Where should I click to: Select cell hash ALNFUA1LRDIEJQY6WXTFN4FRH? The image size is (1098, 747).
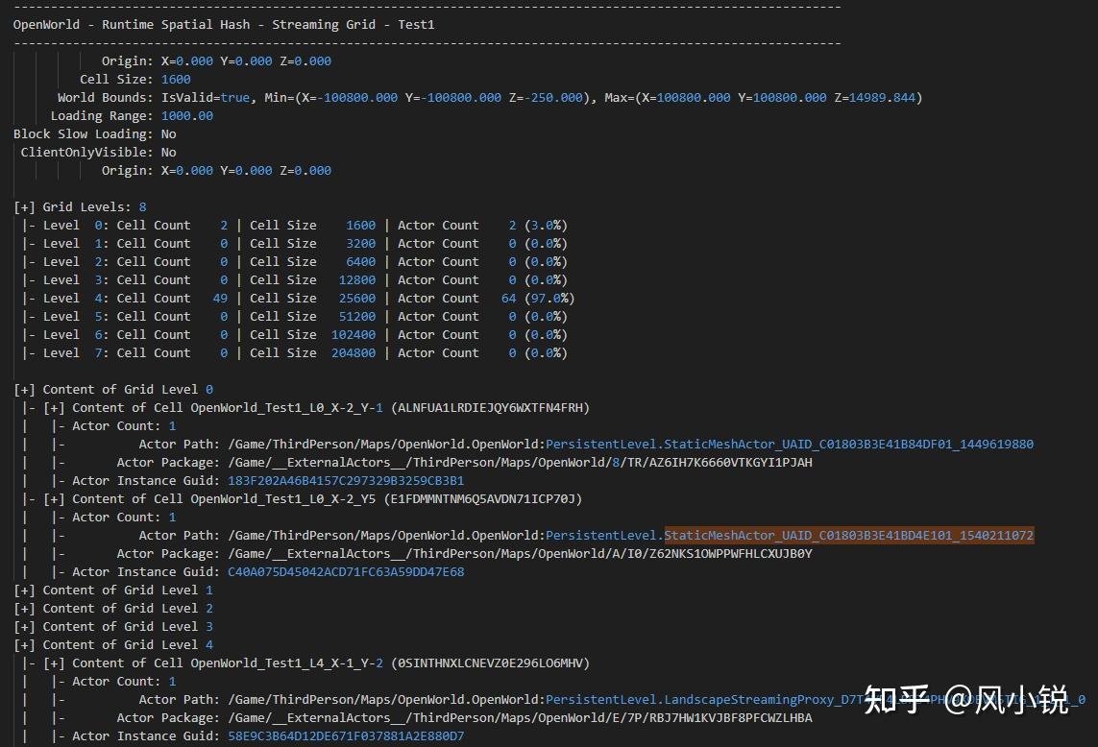490,407
